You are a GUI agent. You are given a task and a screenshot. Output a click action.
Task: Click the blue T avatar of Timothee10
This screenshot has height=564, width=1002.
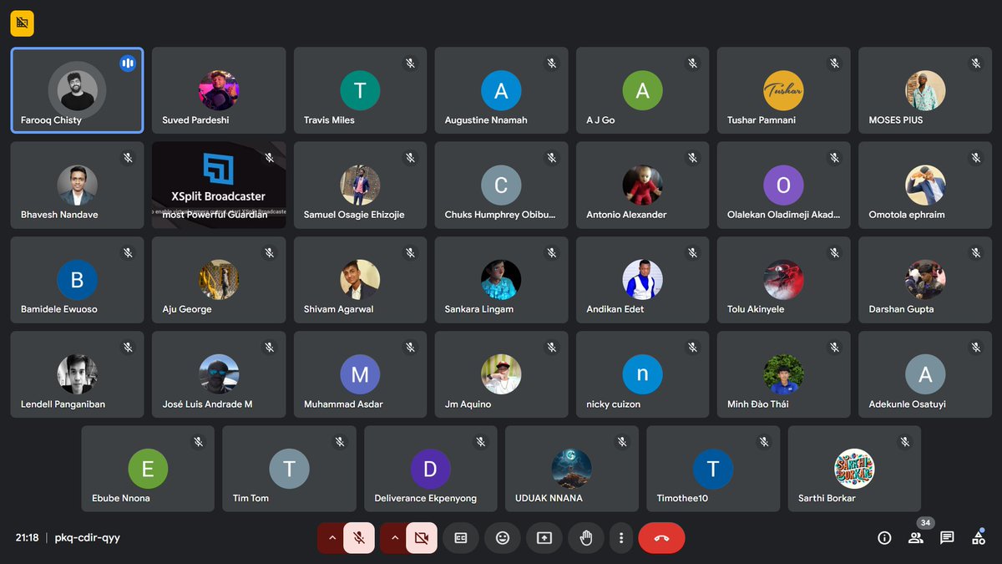(713, 469)
